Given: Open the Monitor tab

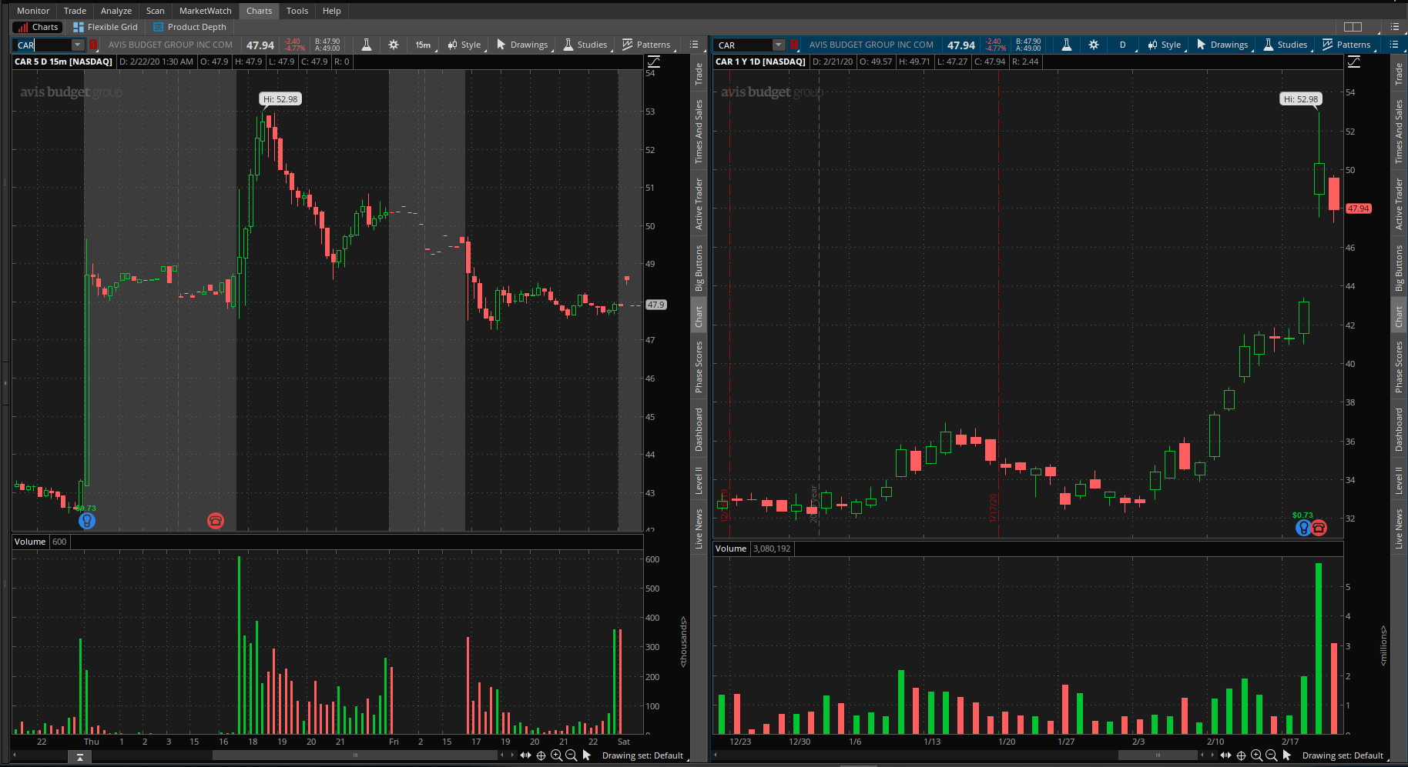Looking at the screenshot, I should (33, 11).
